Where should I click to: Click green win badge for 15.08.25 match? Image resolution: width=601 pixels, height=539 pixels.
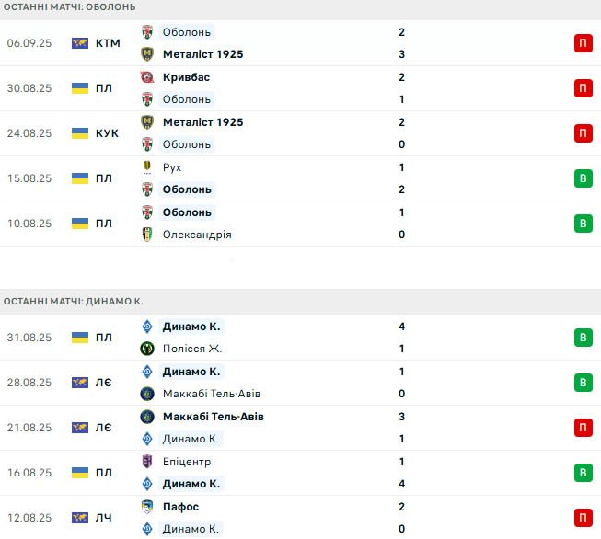point(584,178)
